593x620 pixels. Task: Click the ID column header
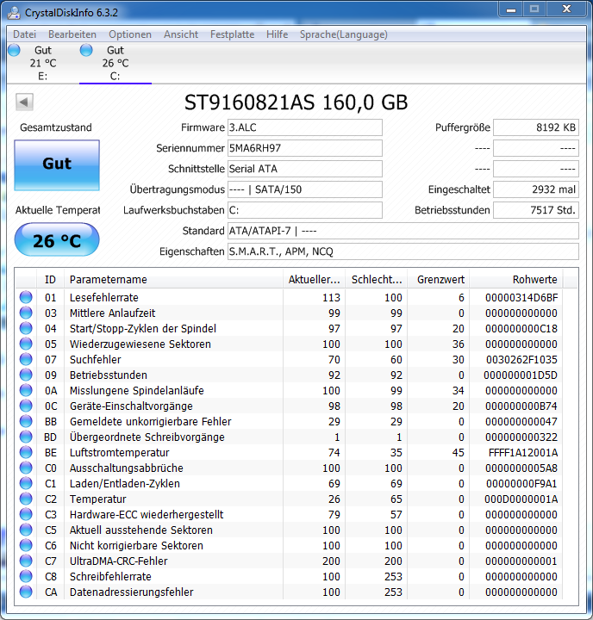(50, 280)
